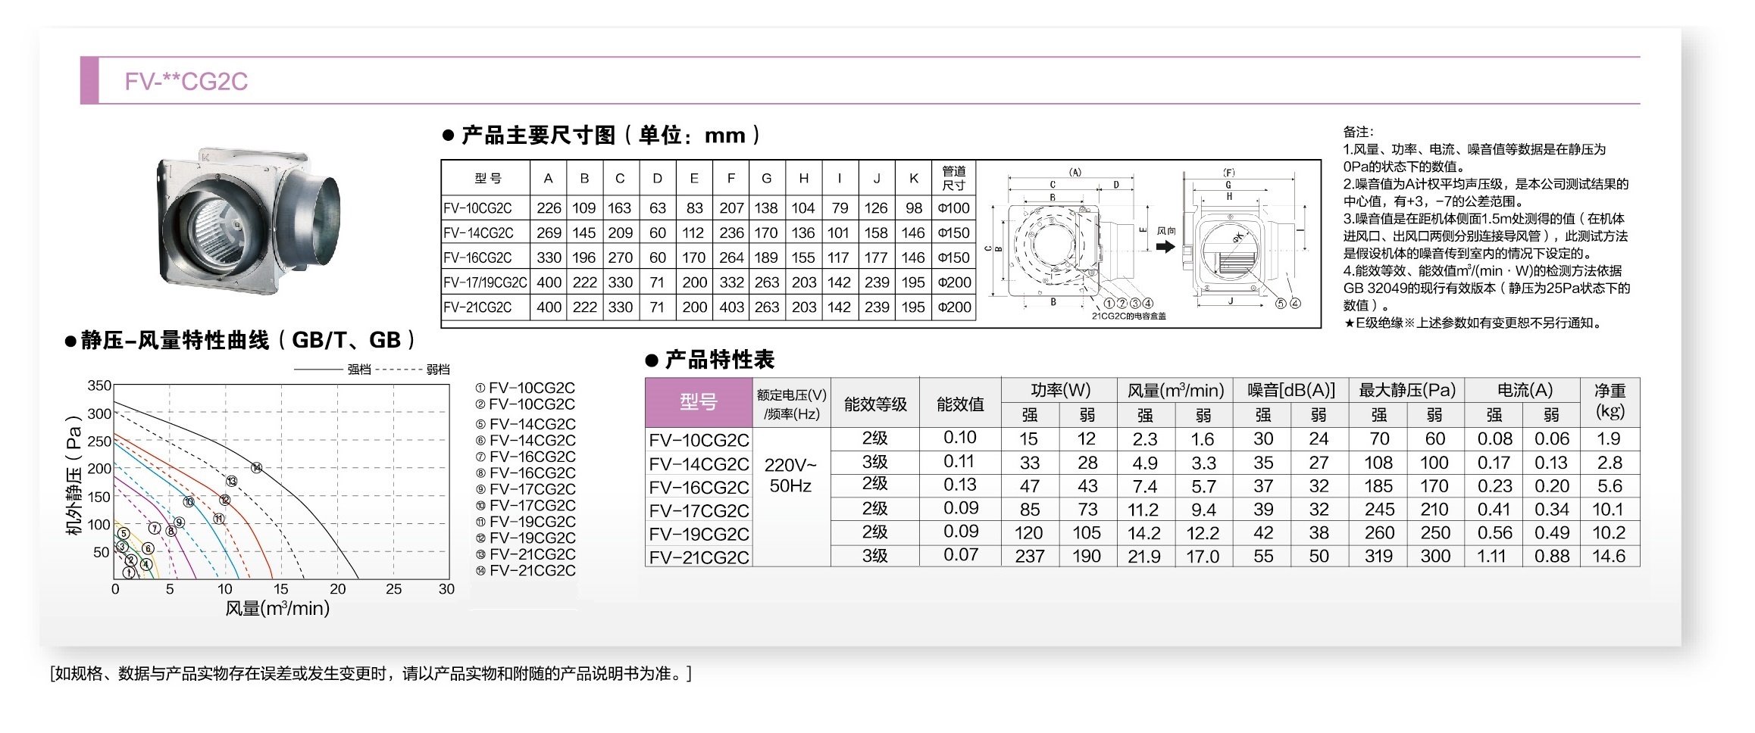The width and height of the screenshot is (1755, 733).
Task: Click the 备注 notes heading
Action: 1358,132
